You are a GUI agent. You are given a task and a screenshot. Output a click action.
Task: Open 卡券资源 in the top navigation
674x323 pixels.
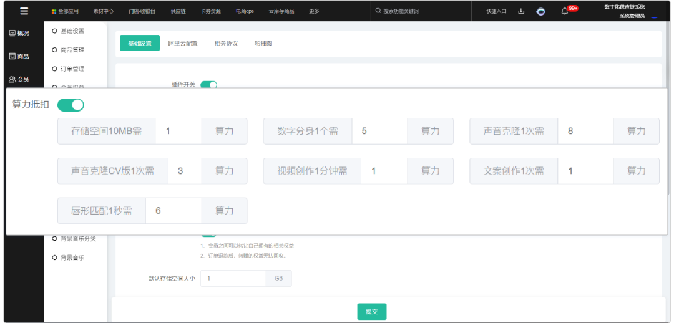click(x=211, y=12)
